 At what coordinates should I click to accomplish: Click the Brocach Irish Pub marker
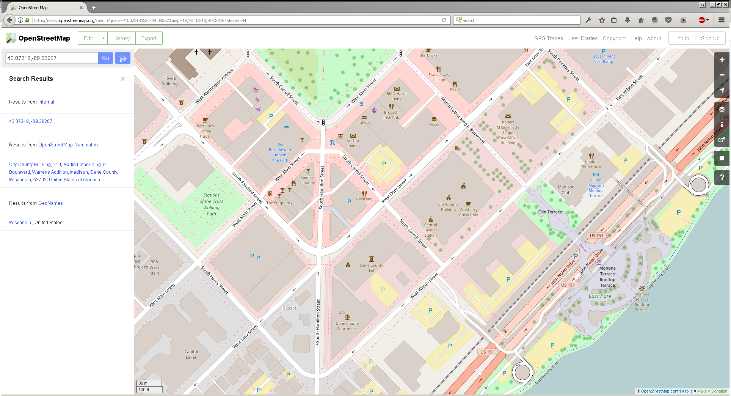(391, 107)
